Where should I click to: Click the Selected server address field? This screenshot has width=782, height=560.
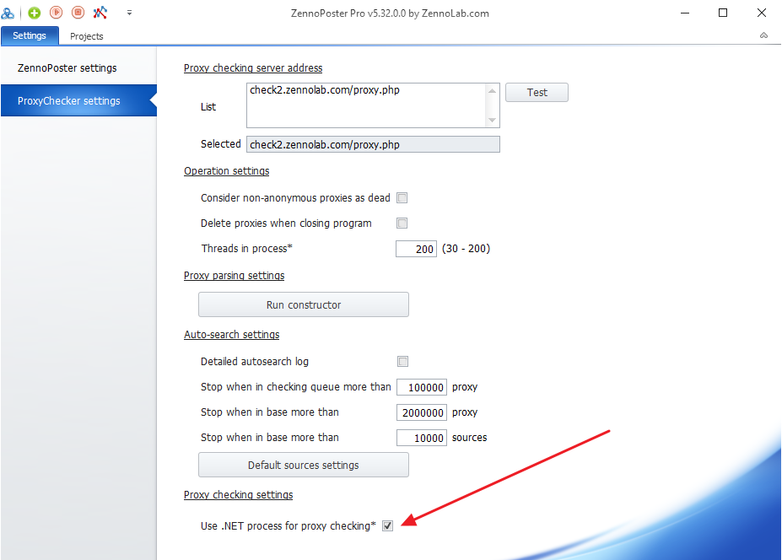point(373,144)
